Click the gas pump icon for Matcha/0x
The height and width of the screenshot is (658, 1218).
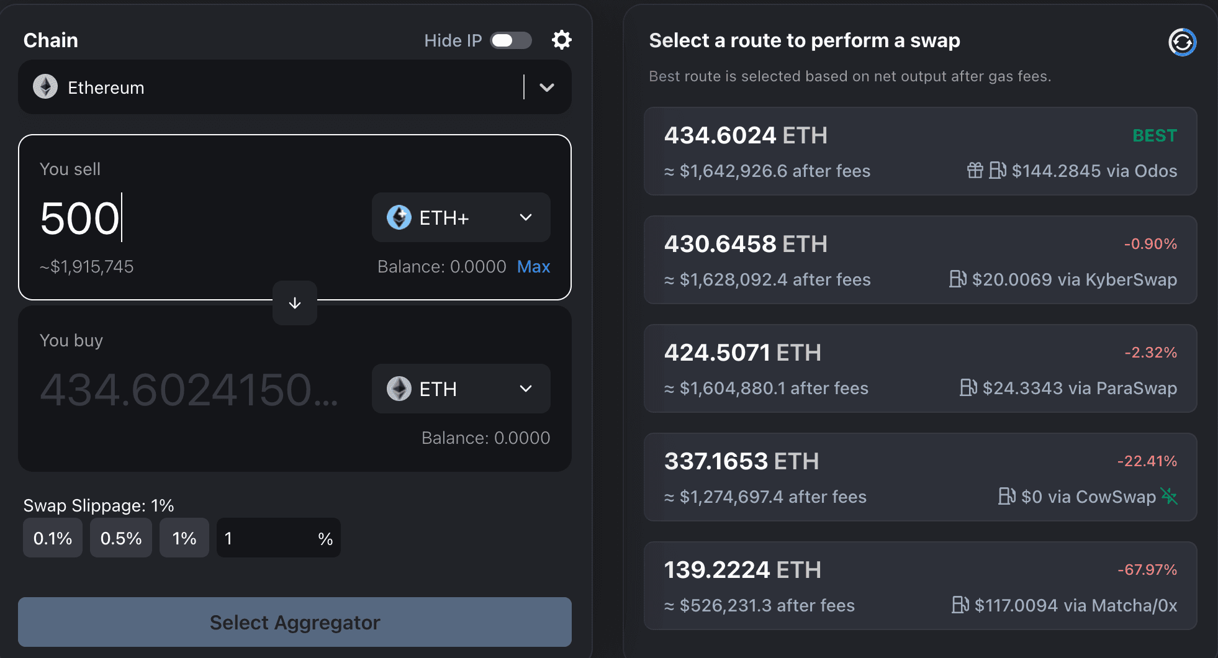tap(960, 605)
